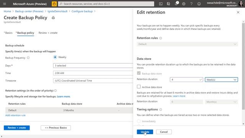Open the Week(s) duration unit dropdown
The height and width of the screenshot is (138, 245).
point(221,80)
